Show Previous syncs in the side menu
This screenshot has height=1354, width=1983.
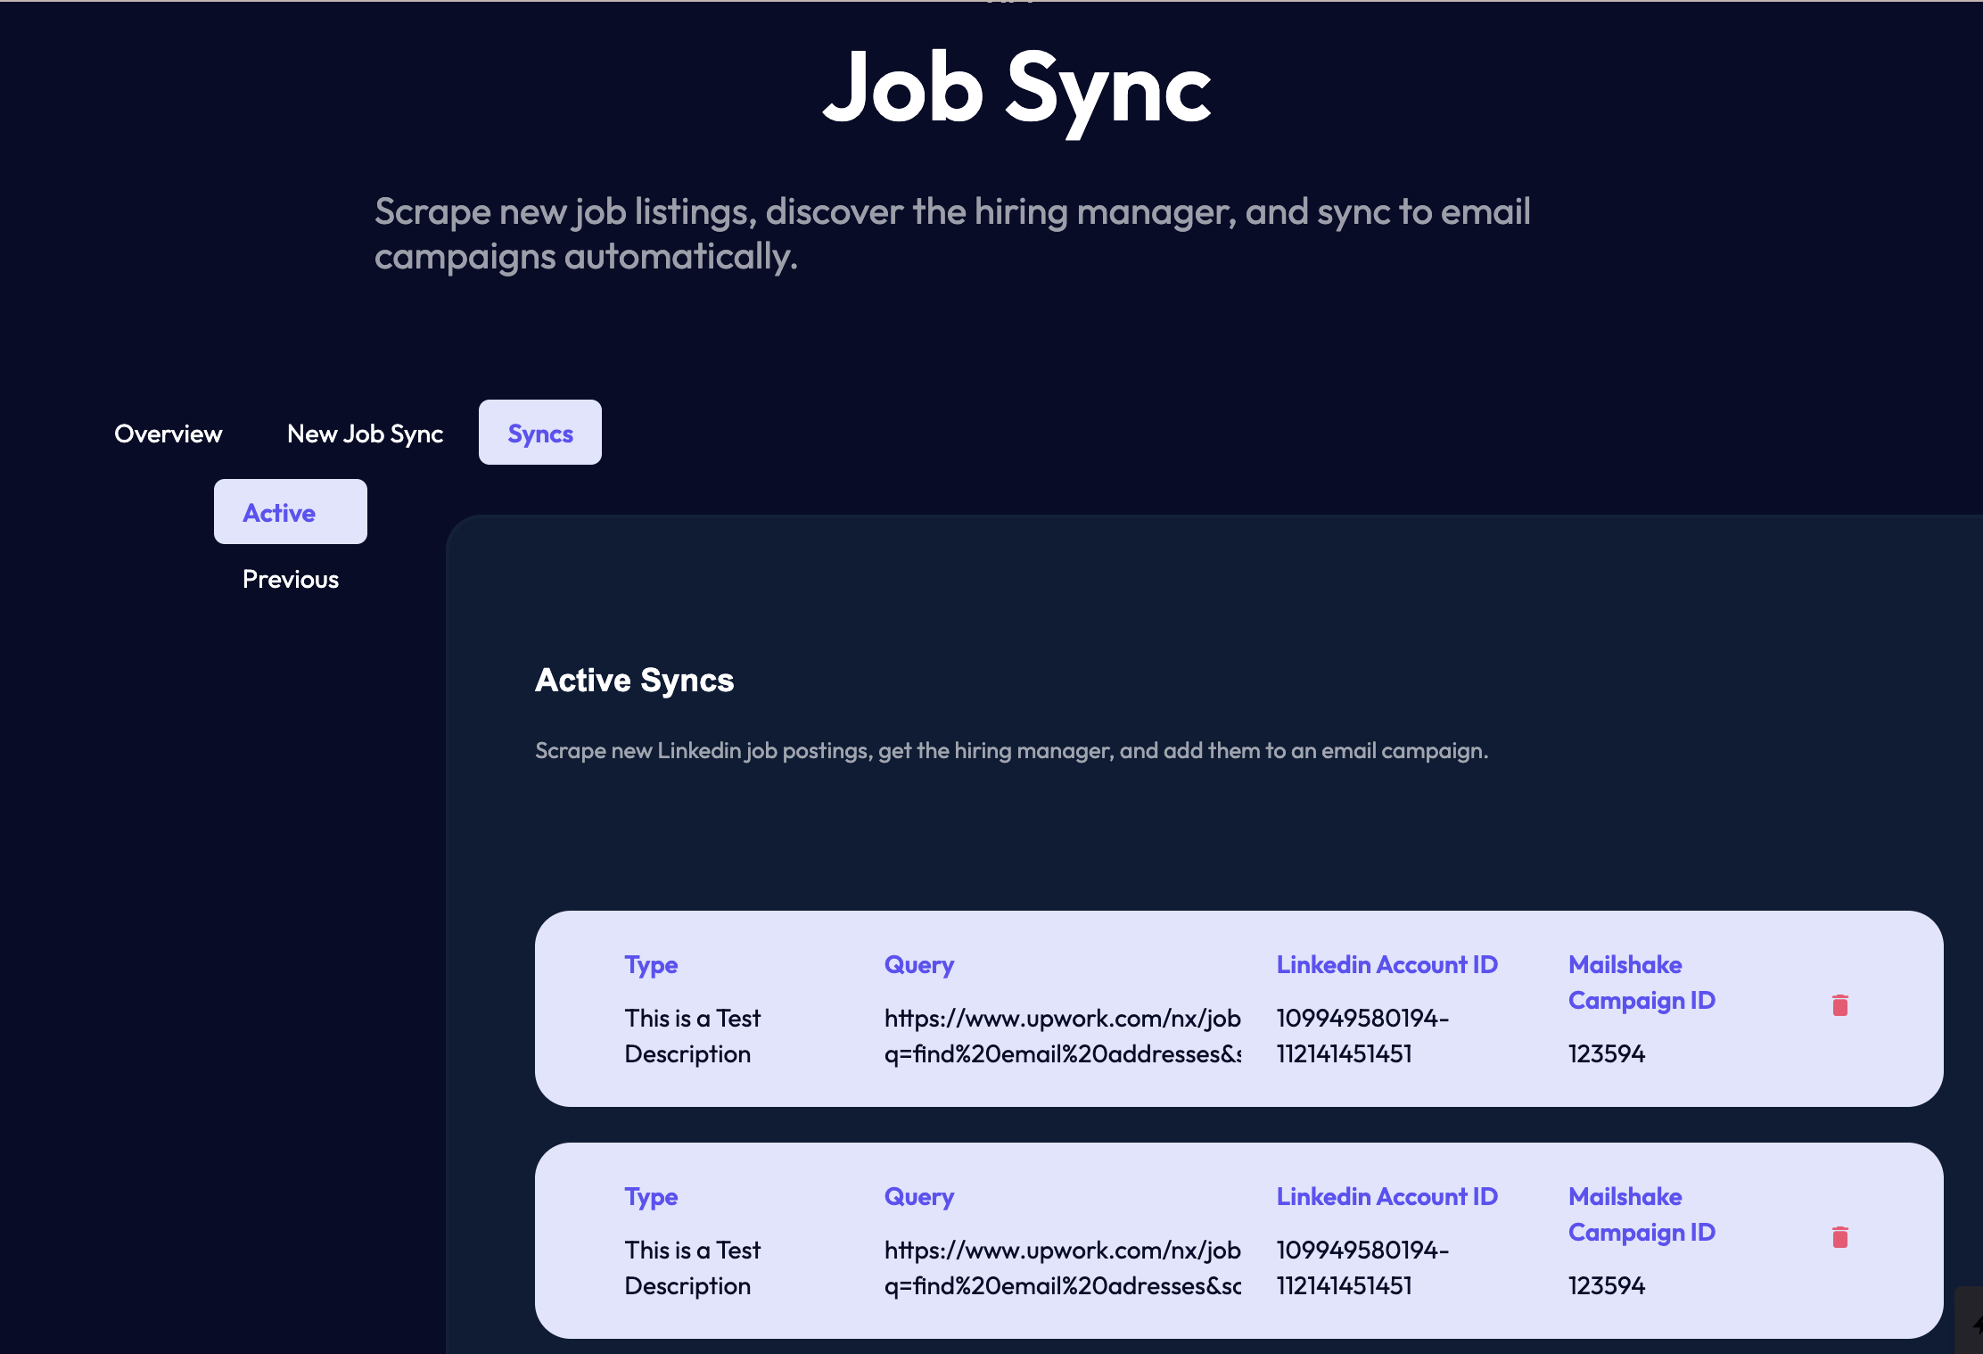(x=290, y=579)
